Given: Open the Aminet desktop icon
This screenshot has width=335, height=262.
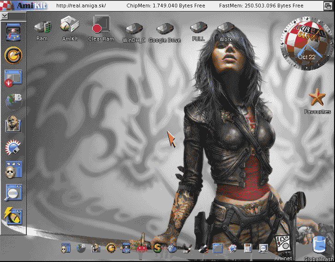Looking at the screenshot, I should (283, 244).
